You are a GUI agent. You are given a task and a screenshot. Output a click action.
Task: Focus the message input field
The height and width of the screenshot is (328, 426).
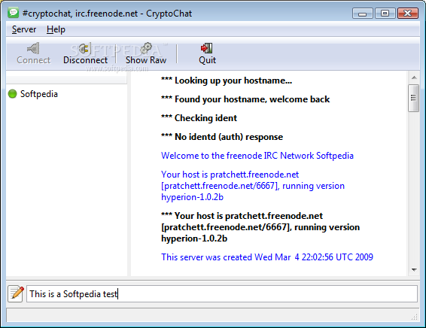point(222,294)
